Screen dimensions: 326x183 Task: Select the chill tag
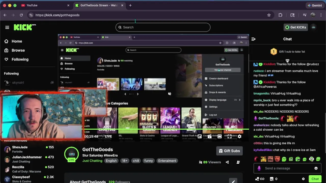click(x=136, y=161)
